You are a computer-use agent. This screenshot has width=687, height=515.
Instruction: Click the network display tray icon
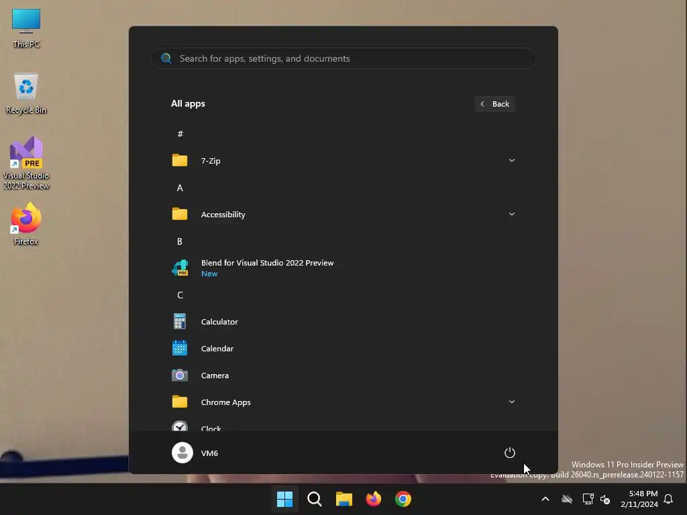point(588,499)
